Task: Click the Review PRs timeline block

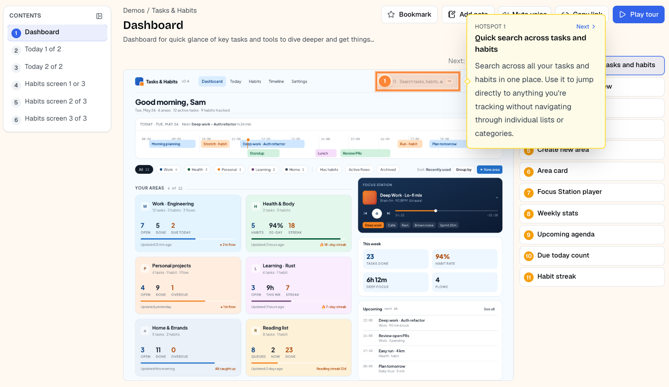Action: click(365, 154)
